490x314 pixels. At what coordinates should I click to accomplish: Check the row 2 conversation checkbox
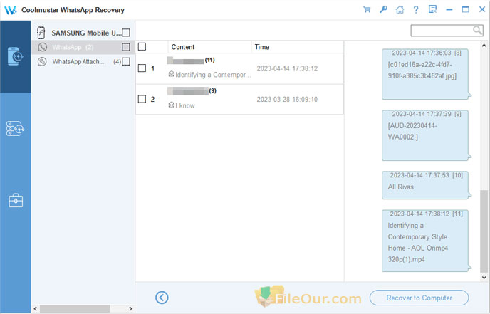[x=142, y=99]
